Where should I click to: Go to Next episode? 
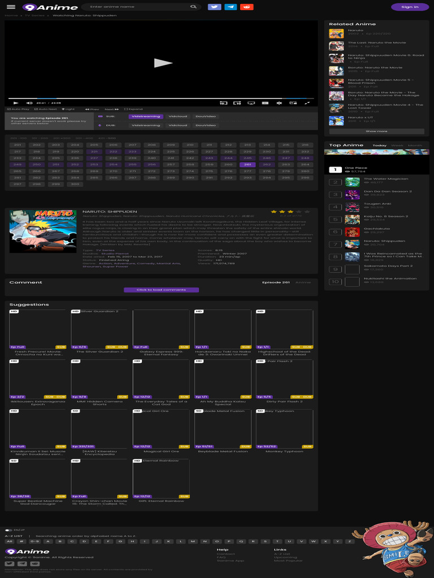(111, 110)
